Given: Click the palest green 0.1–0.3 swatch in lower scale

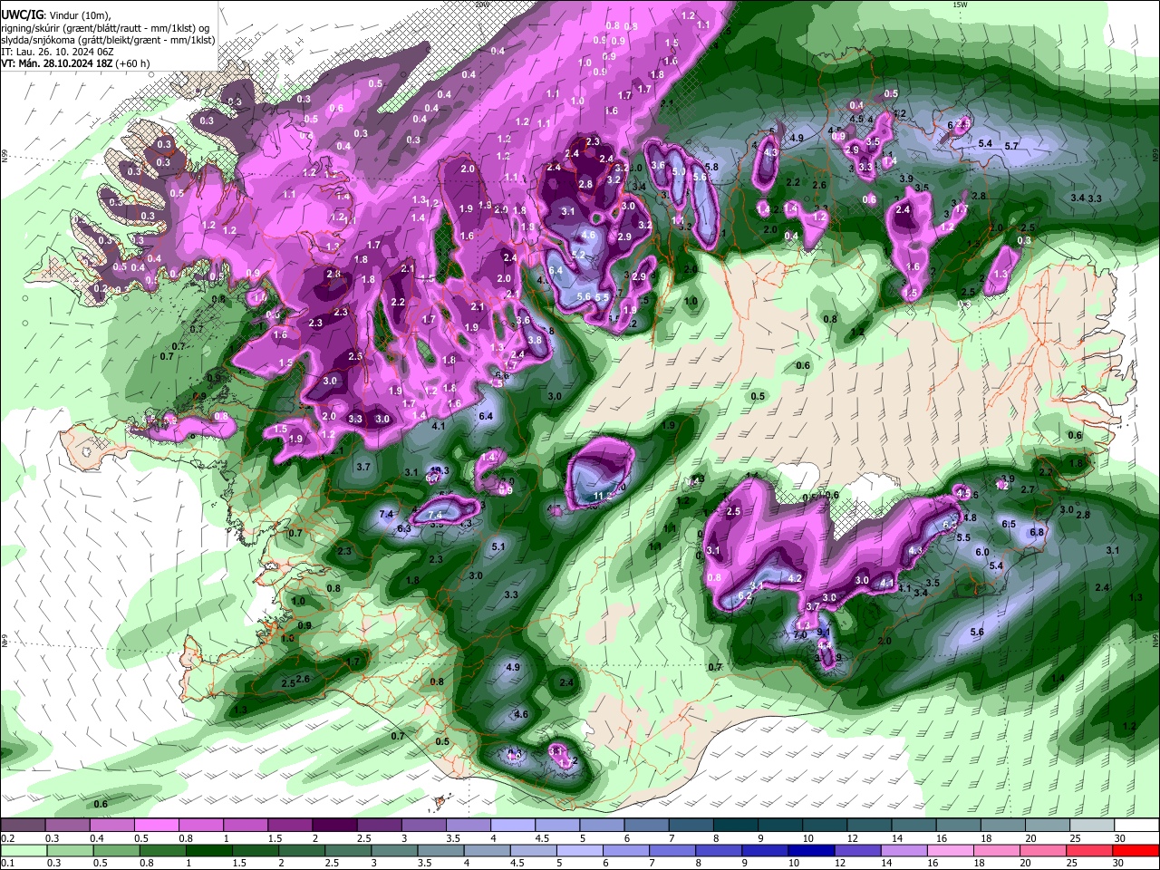Looking at the screenshot, I should (22, 850).
